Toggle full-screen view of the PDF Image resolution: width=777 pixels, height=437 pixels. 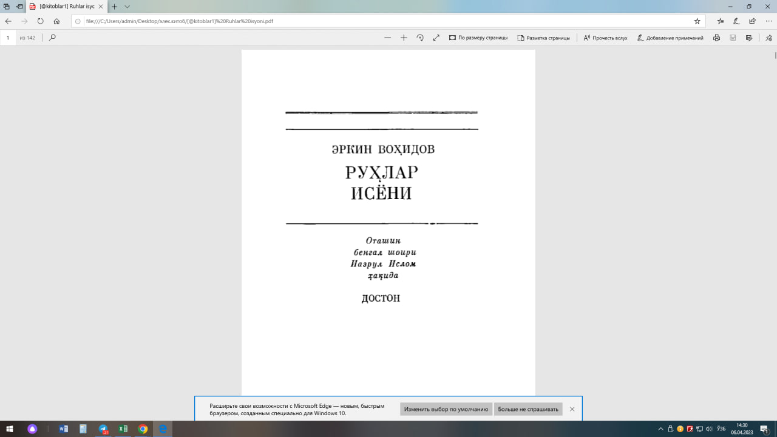point(436,38)
